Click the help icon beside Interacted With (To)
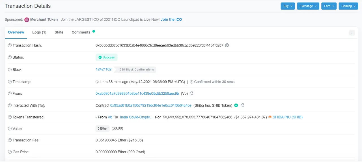Viewport: 362px width, 162px height. tap(10, 105)
